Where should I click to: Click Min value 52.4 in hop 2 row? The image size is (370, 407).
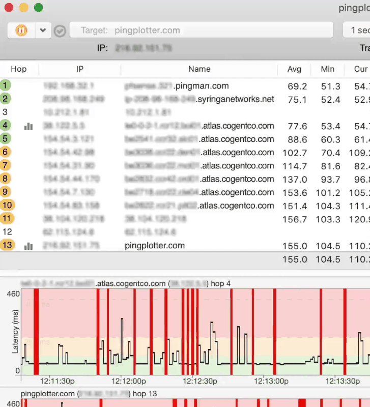[x=330, y=100]
